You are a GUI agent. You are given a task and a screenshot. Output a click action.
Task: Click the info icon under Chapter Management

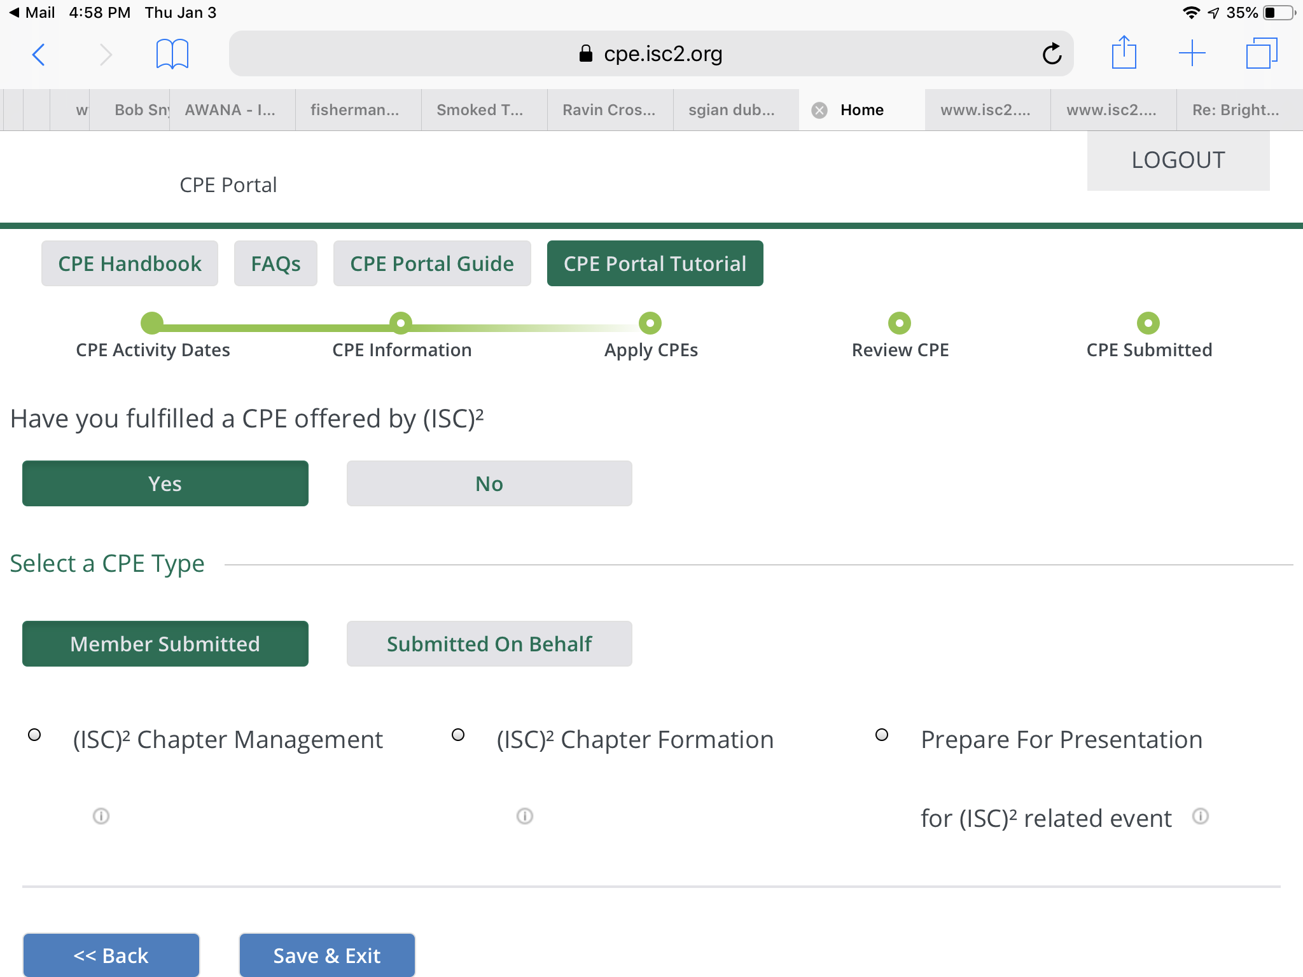click(x=101, y=816)
